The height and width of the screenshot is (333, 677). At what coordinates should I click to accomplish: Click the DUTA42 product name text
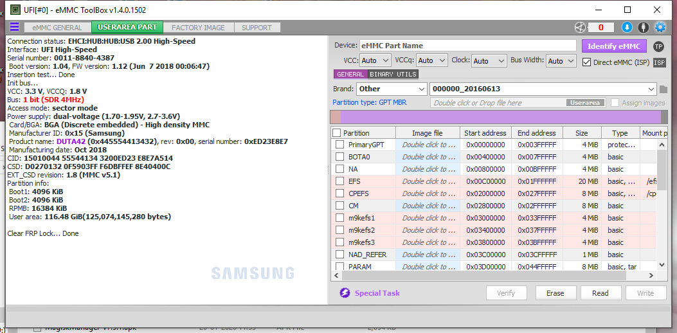[71, 141]
